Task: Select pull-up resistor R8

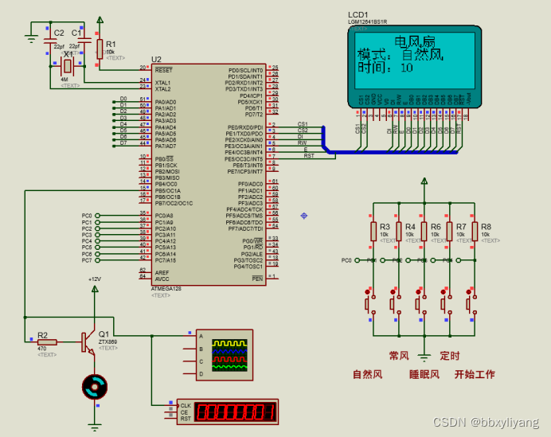Action: point(475,231)
